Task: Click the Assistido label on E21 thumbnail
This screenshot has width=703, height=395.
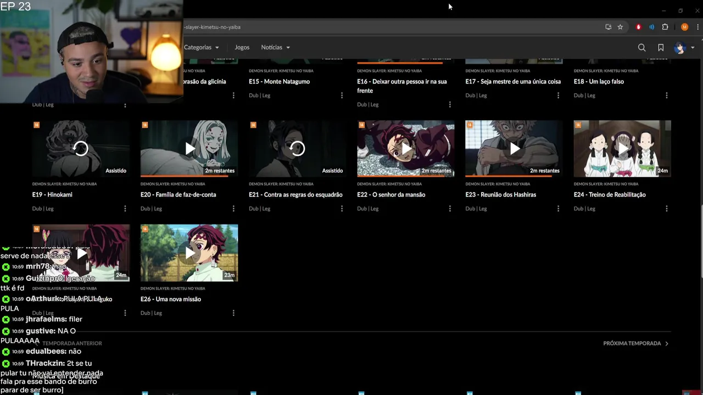Action: (332, 171)
